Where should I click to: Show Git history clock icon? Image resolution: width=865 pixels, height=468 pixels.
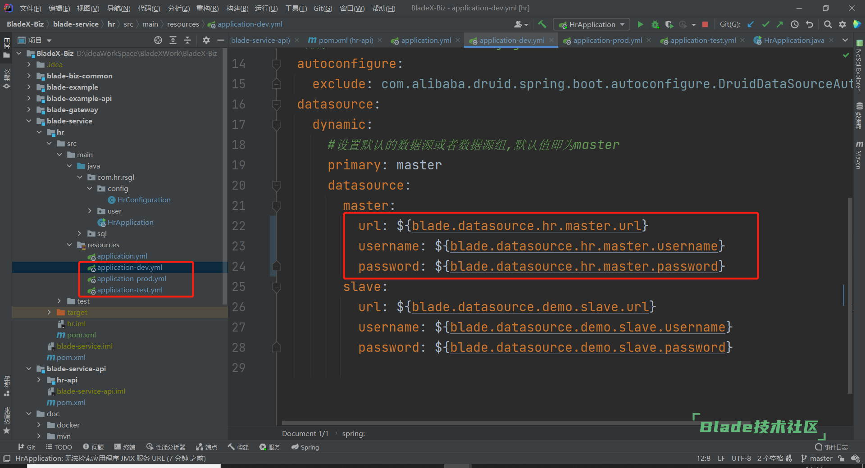pos(795,24)
